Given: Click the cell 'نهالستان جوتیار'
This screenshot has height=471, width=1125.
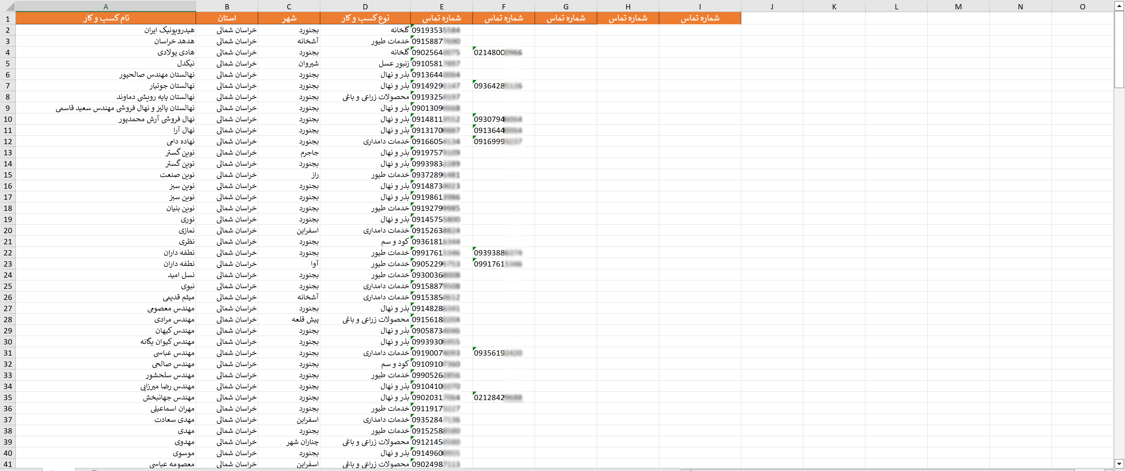Looking at the screenshot, I should coord(106,86).
